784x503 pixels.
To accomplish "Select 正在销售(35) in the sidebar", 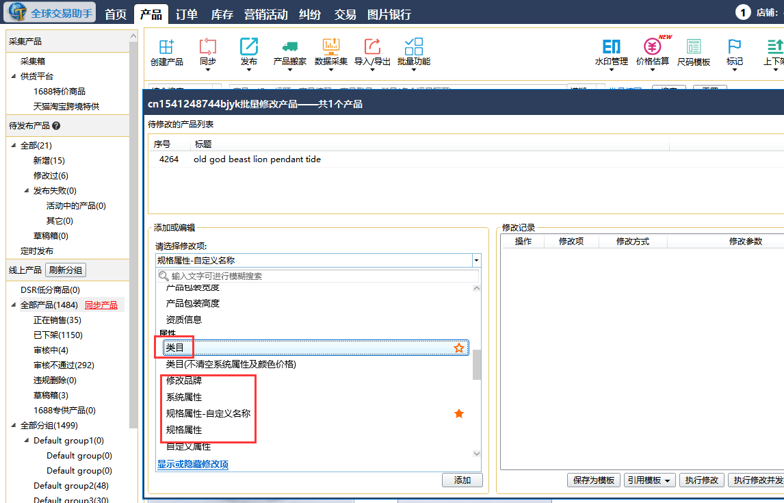I will (57, 320).
